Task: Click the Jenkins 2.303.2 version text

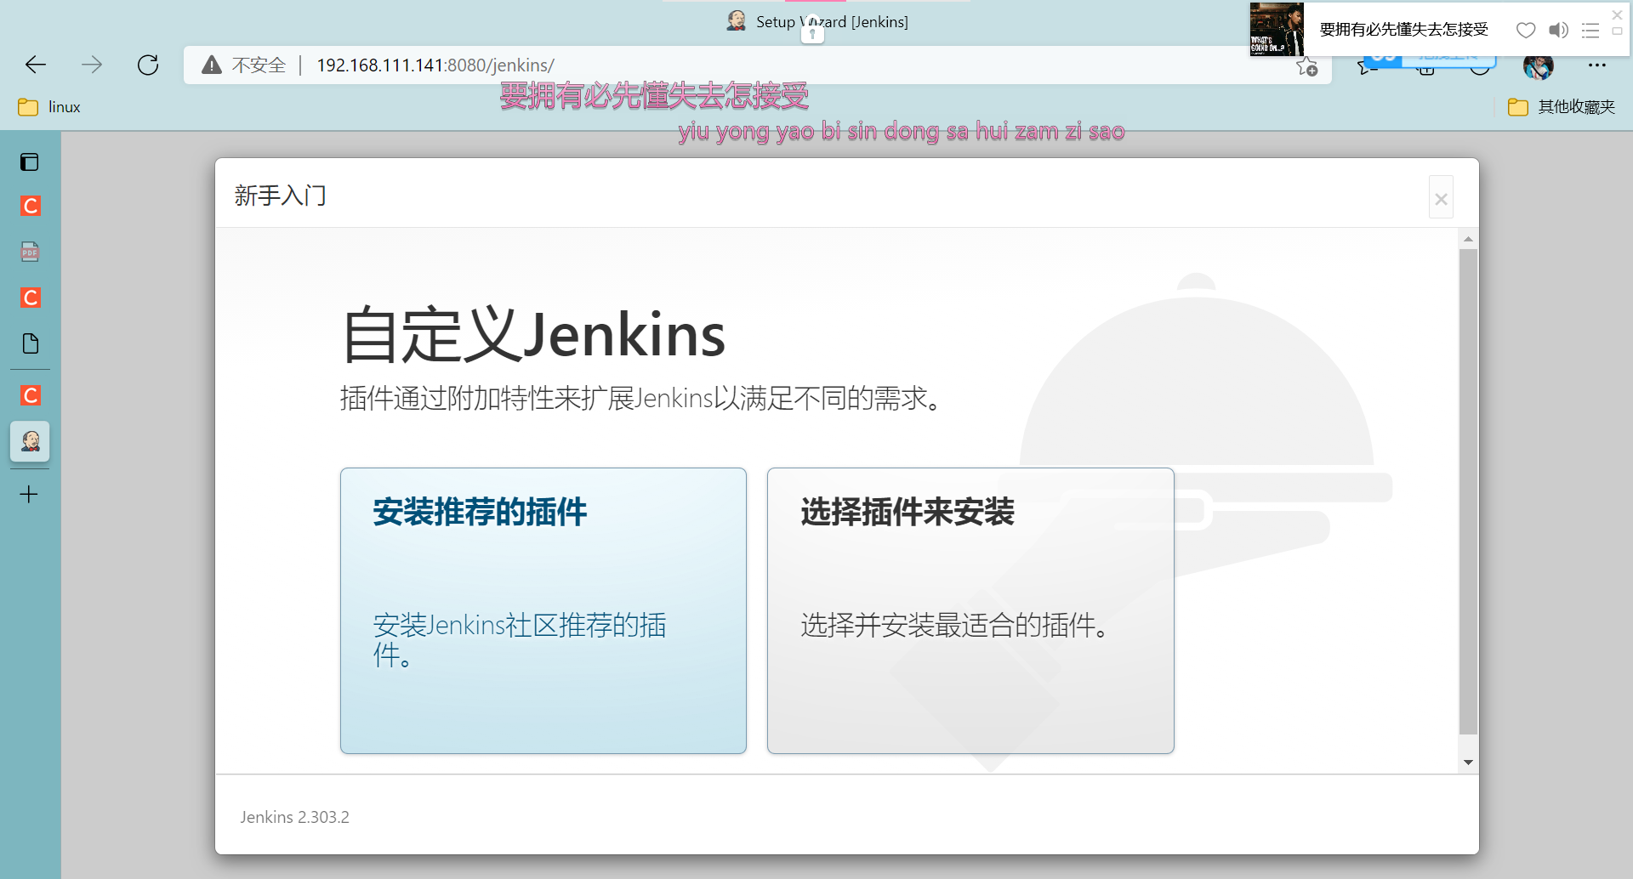Action: pyautogui.click(x=294, y=817)
